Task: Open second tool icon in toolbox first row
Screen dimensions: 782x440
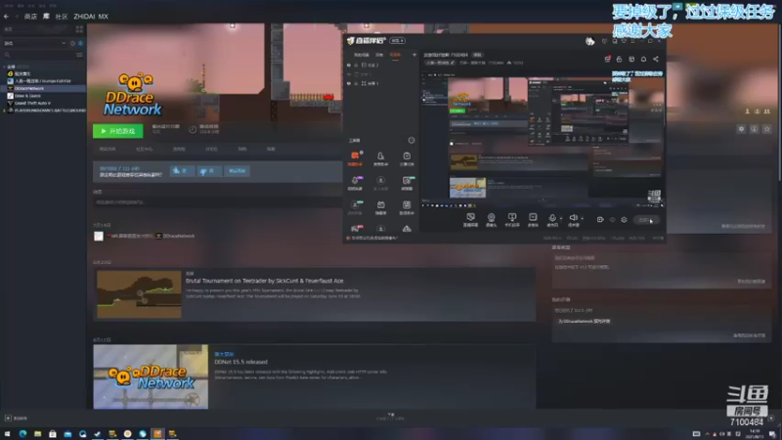Action: [380, 158]
